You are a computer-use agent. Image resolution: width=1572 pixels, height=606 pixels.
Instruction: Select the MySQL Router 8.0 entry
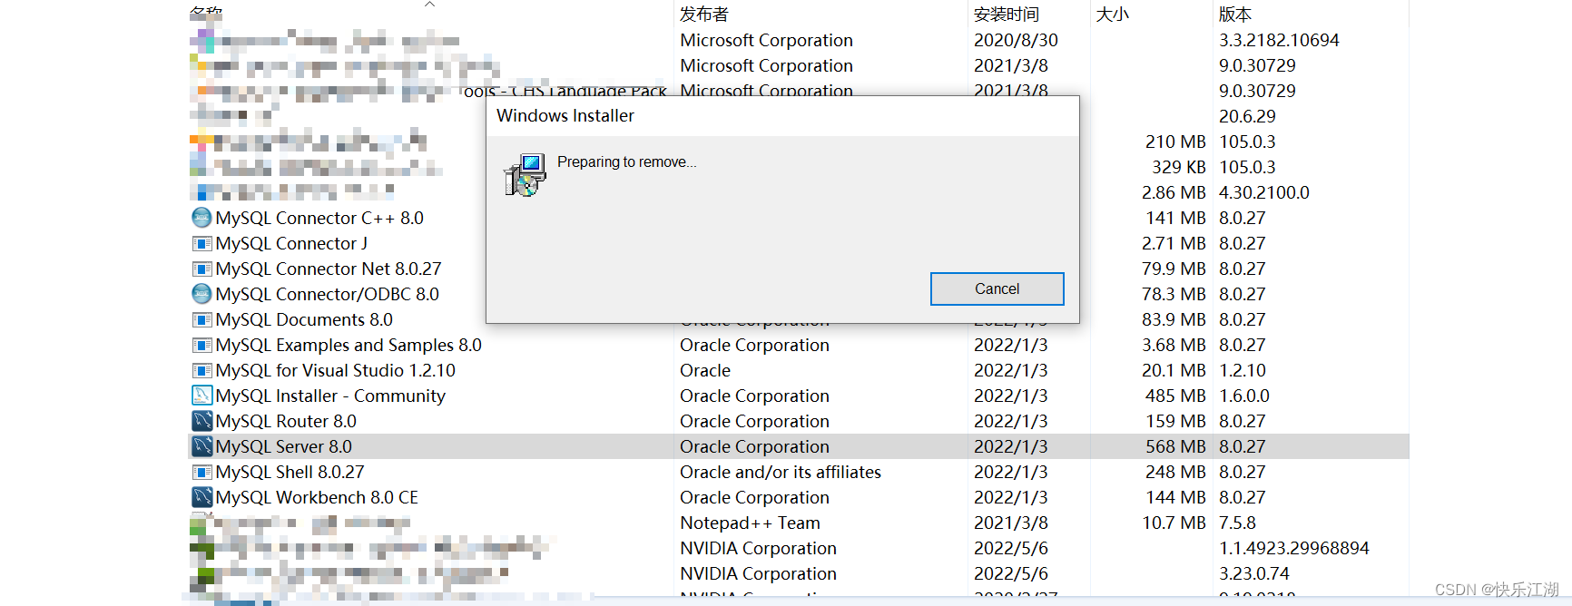(286, 421)
